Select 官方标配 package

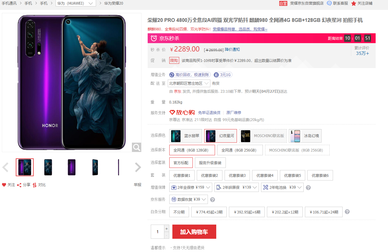pyautogui.click(x=181, y=163)
